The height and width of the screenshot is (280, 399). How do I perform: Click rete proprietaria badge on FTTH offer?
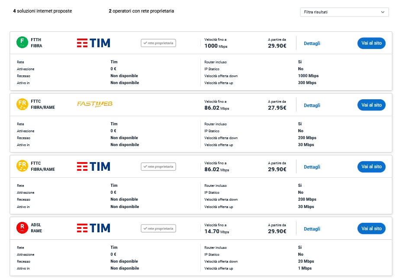[x=158, y=43]
